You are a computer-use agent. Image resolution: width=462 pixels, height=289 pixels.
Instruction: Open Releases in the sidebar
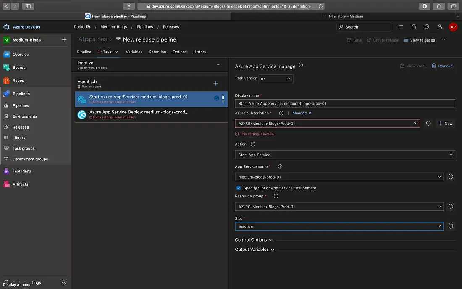[21, 127]
